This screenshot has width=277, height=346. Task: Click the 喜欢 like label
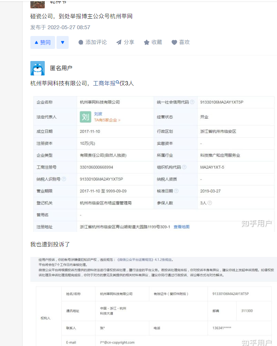(x=184, y=42)
